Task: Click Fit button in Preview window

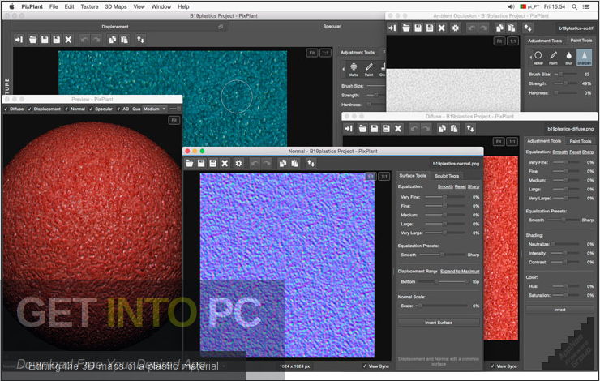Action: click(x=174, y=121)
